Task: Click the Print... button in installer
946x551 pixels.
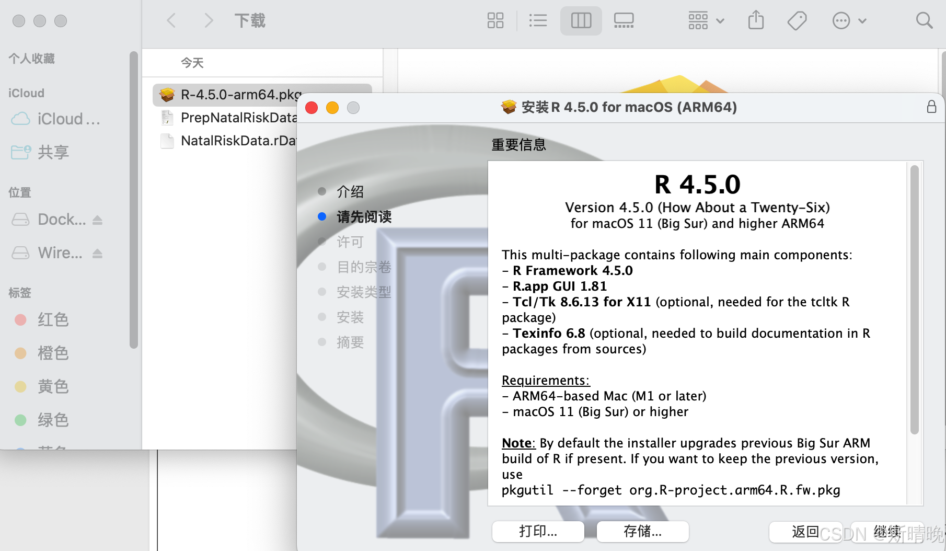Action: click(x=538, y=532)
